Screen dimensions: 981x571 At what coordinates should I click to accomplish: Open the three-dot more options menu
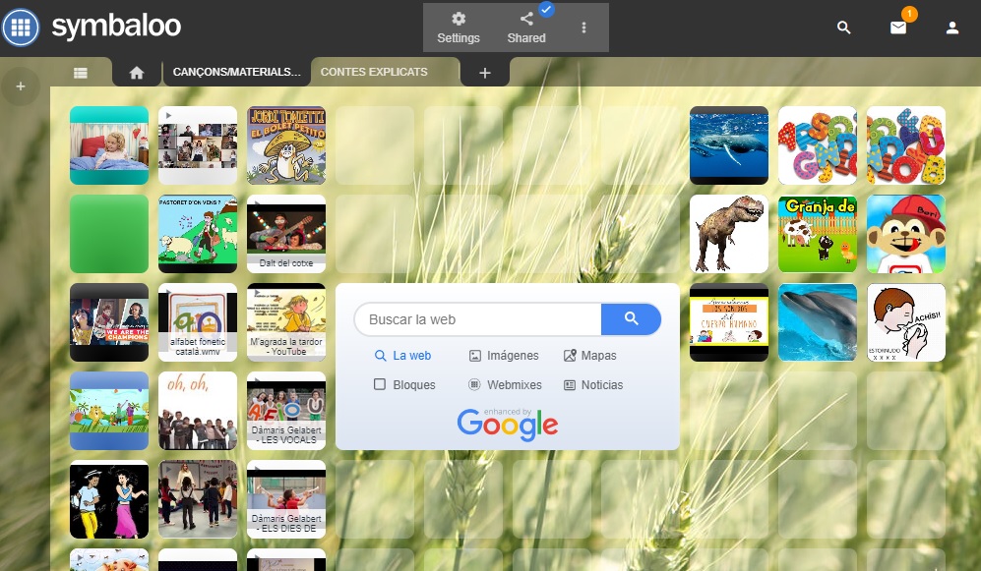(x=583, y=28)
